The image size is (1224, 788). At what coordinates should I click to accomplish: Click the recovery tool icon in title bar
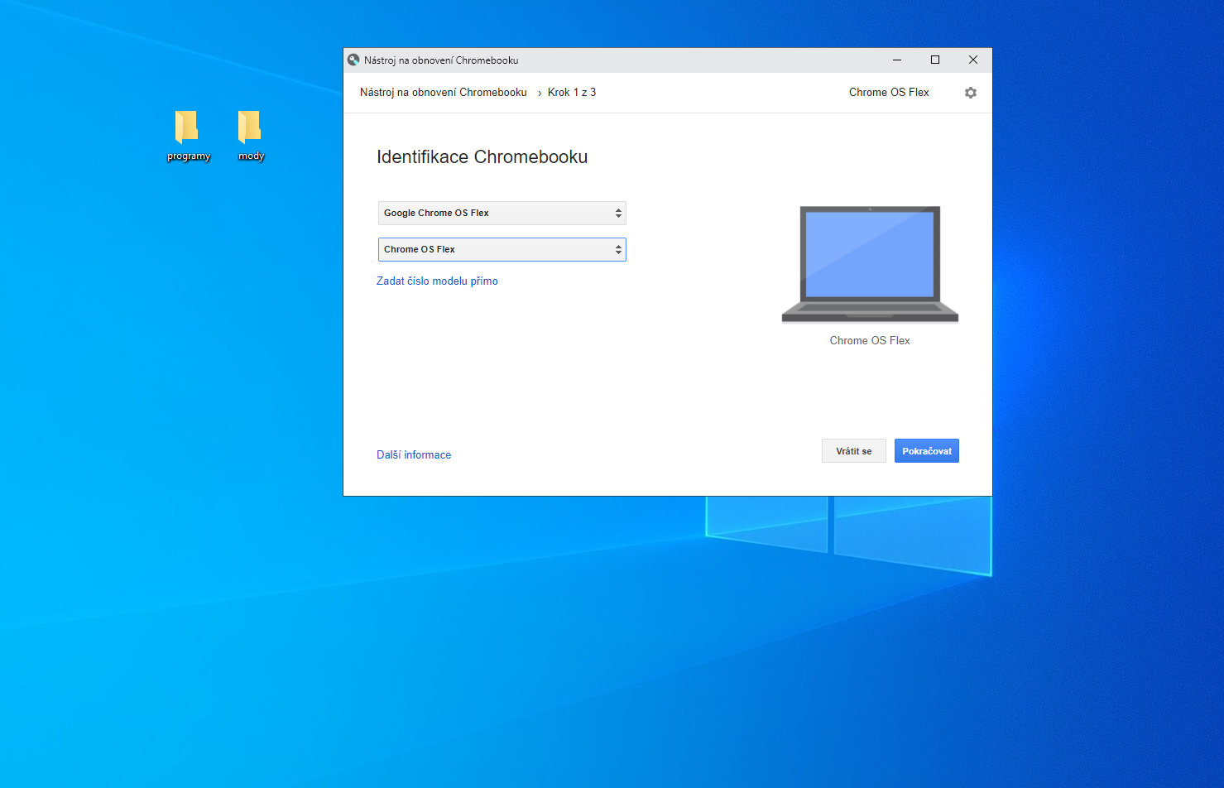(x=353, y=60)
